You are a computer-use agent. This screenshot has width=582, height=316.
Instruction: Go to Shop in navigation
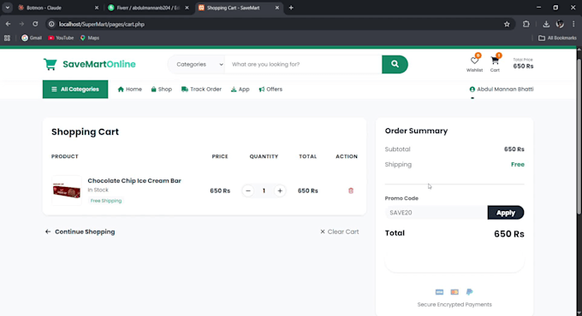[162, 90]
